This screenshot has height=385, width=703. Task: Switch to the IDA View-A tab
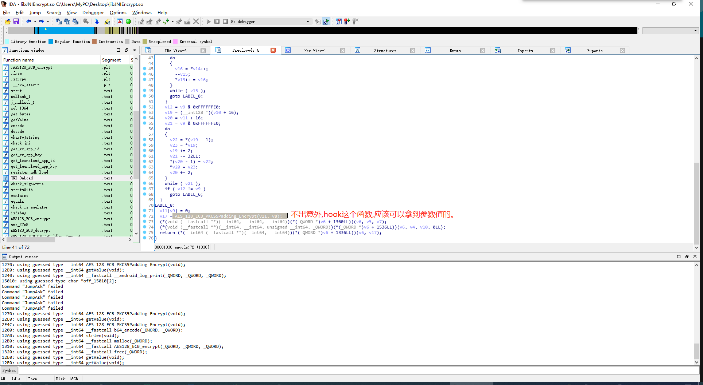(x=175, y=51)
